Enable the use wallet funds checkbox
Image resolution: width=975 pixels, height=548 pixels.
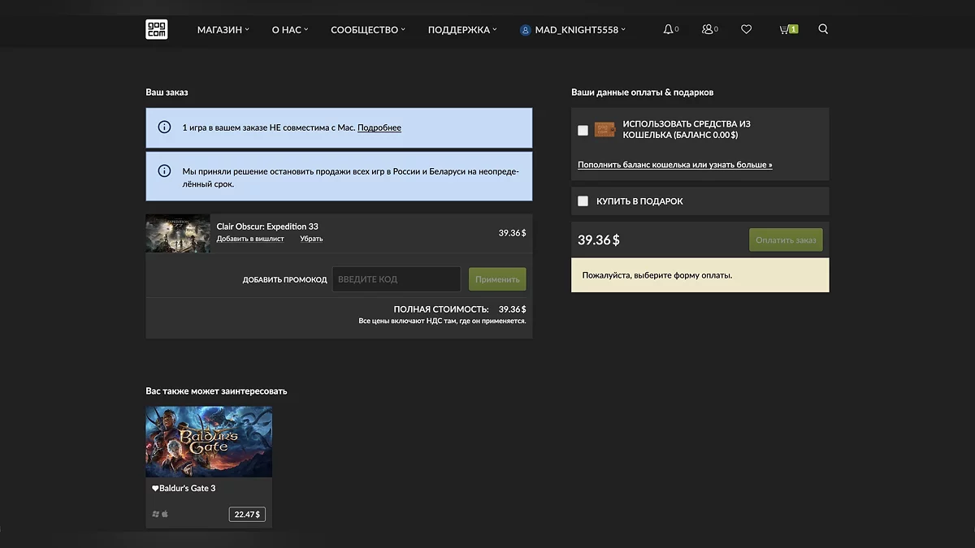pyautogui.click(x=583, y=130)
